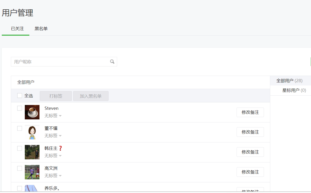The image size is (311, 193).
Task: Switch to the 黑名单 tab
Action: (x=41, y=29)
